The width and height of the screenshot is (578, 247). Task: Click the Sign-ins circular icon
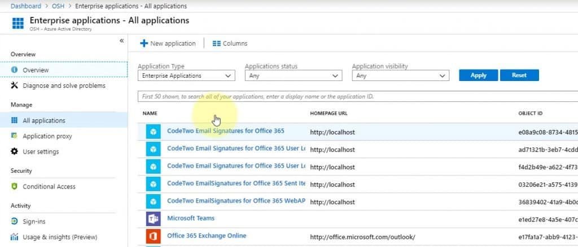coord(14,221)
